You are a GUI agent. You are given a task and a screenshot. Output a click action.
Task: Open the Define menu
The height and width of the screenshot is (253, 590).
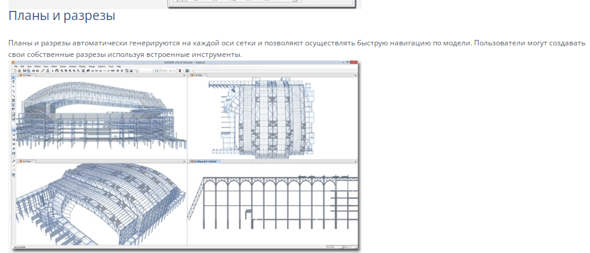(37, 66)
